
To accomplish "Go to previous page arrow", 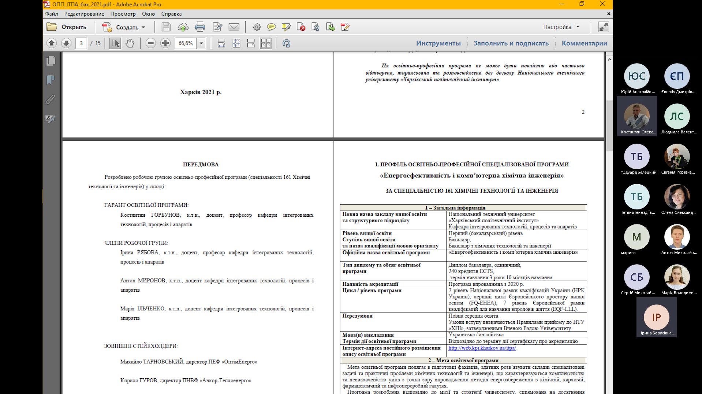I will click(52, 43).
